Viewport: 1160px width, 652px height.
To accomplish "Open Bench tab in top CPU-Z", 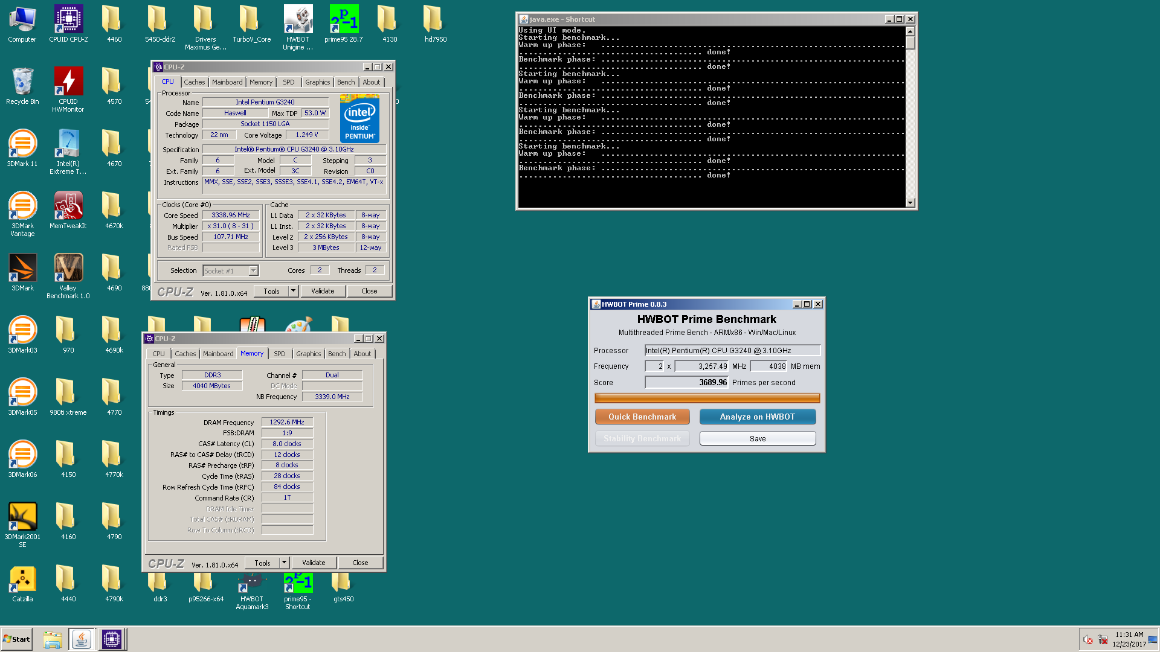I will (x=346, y=82).
